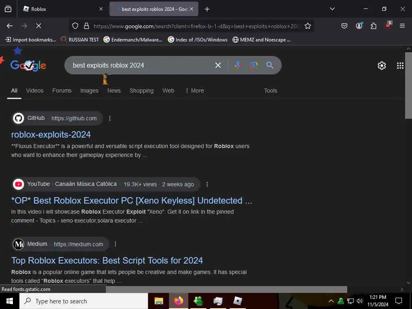The width and height of the screenshot is (412, 309).
Task: Bookmark this page with the star icon
Action: tap(308, 26)
